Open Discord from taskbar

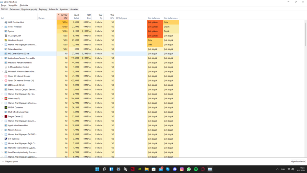(x=175, y=169)
